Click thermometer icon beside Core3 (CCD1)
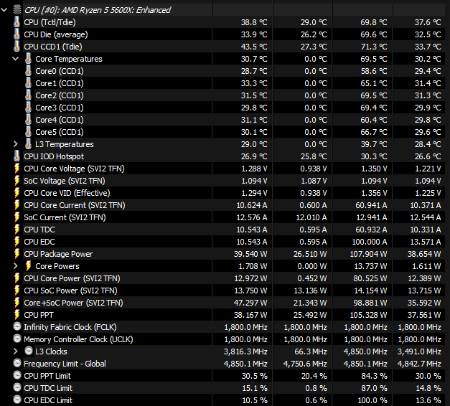The width and height of the screenshot is (450, 406). 28,108
